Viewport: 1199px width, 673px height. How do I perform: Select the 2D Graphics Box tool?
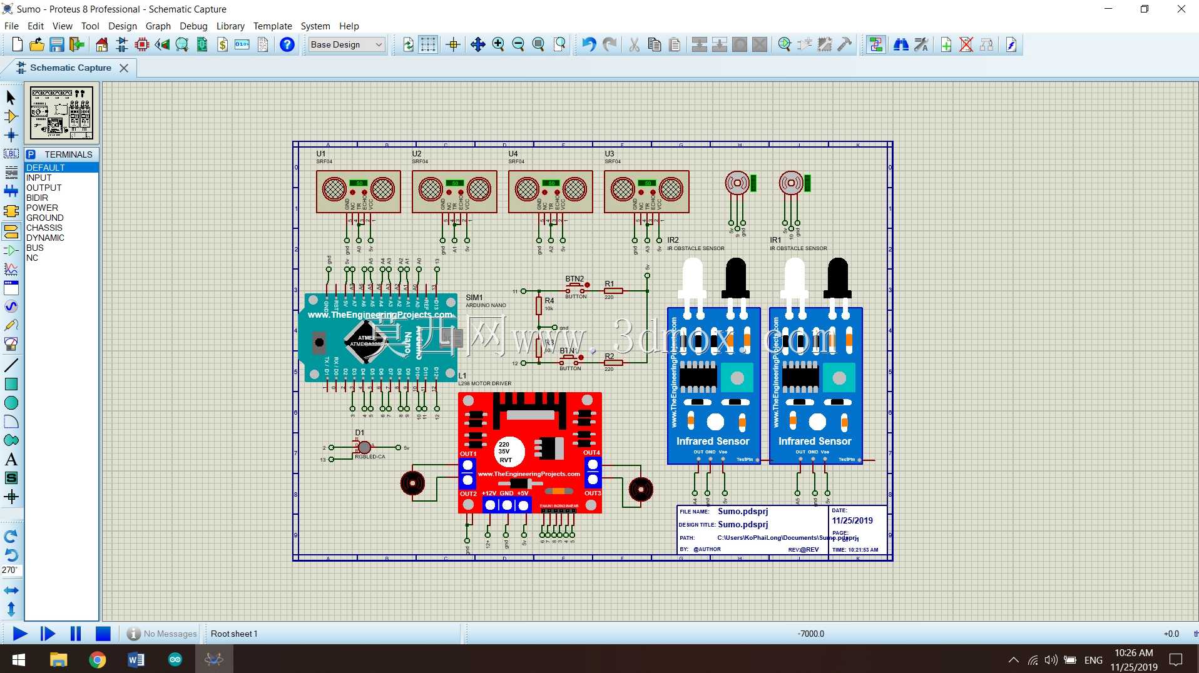(x=11, y=384)
